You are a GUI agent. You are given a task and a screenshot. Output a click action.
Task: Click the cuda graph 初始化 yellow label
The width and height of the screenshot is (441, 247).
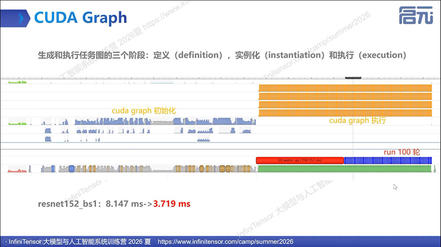click(x=144, y=111)
